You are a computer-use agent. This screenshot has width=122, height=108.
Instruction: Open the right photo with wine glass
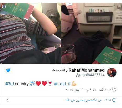pos(92,33)
